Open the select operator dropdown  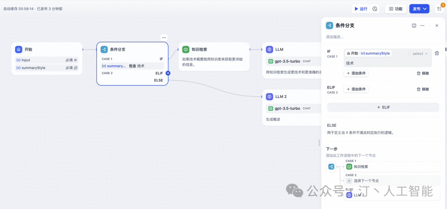pos(420,54)
